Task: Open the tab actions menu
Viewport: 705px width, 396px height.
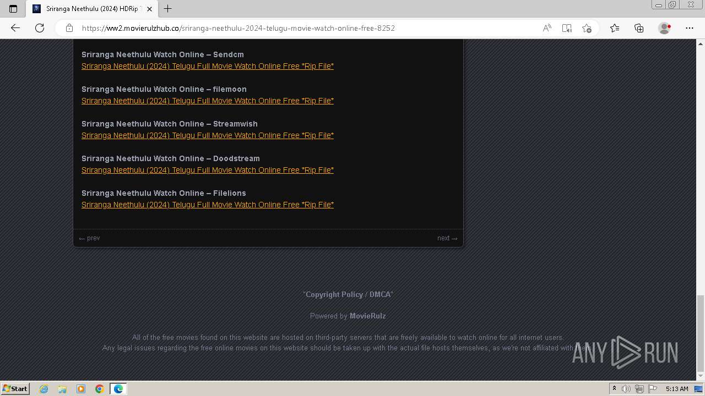Action: (13, 9)
